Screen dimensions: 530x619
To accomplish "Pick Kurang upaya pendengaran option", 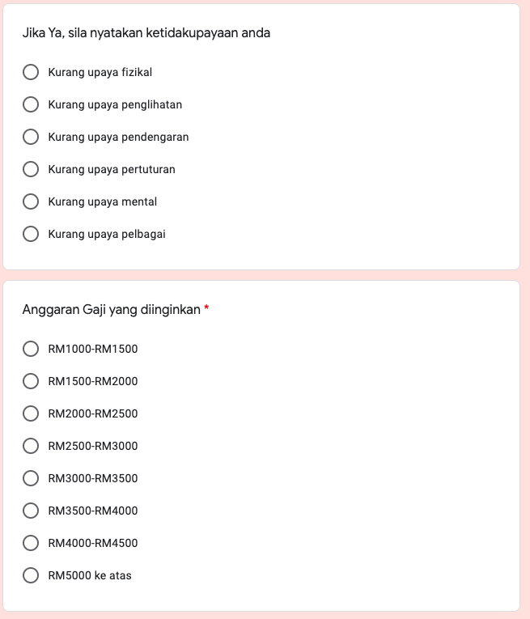I will pyautogui.click(x=31, y=137).
